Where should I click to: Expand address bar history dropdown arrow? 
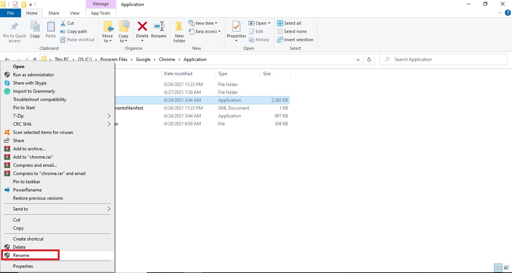tap(358, 59)
